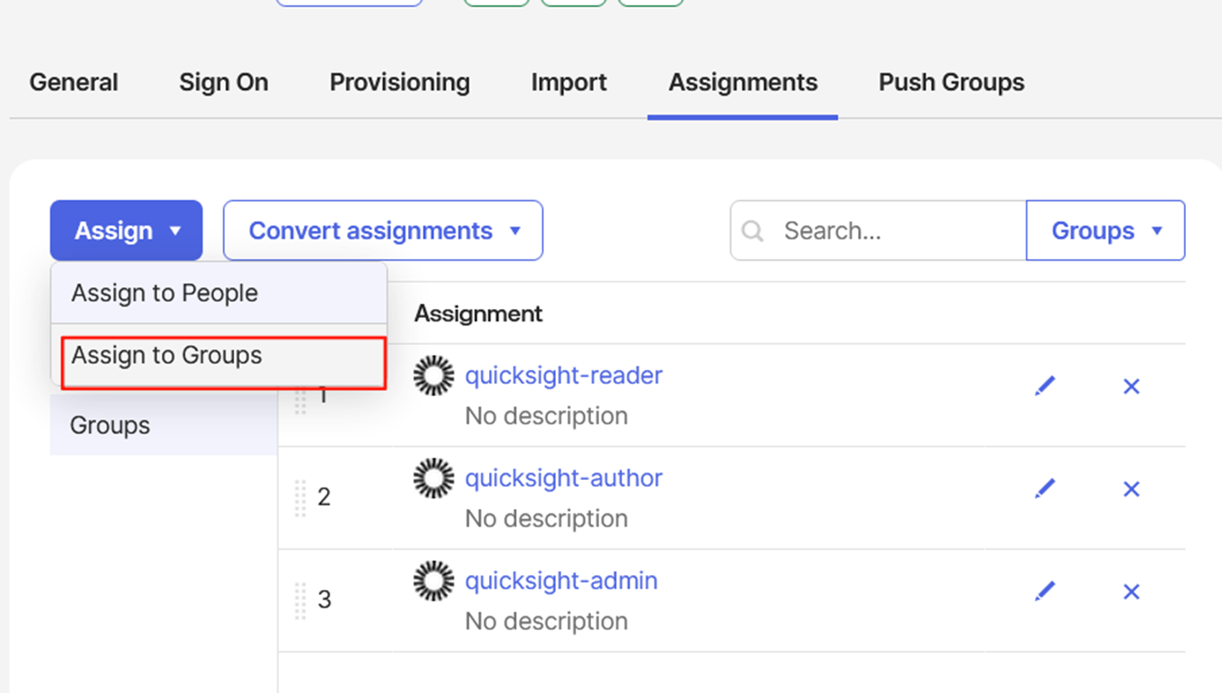Remove the quicksight-author assignment
The image size is (1222, 693).
(x=1131, y=489)
